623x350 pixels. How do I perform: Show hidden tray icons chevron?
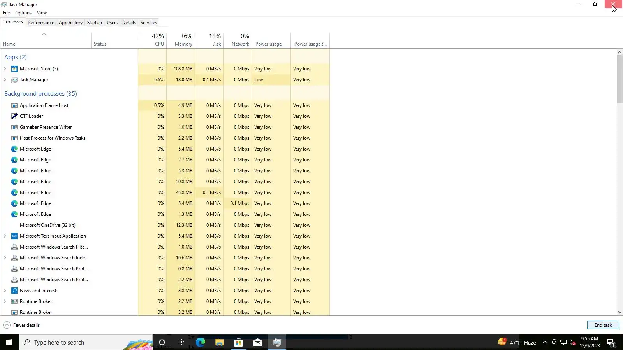[x=545, y=342]
